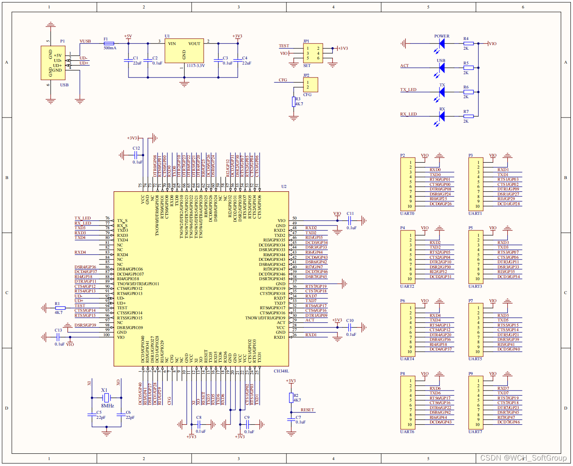Select the P9 UART7 header connector
Screen dimensions: 573x466
pos(476,402)
